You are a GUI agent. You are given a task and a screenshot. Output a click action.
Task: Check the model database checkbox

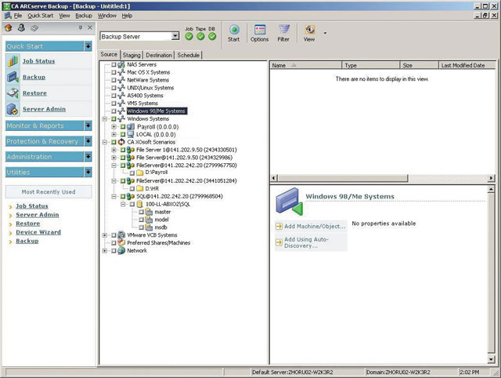point(141,220)
